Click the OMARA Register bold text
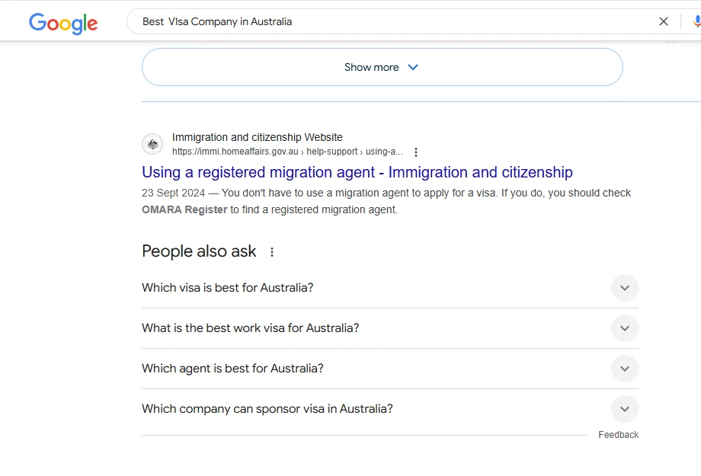 click(x=184, y=209)
